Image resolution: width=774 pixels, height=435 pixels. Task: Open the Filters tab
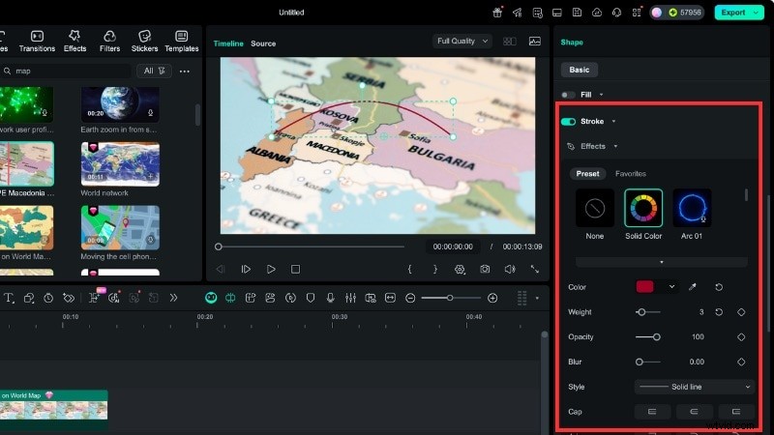[x=109, y=42]
